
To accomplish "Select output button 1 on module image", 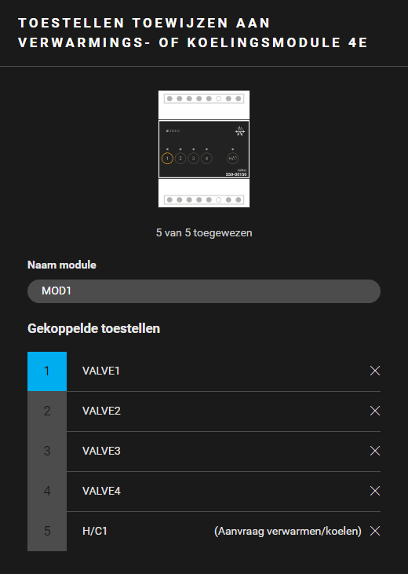I will click(167, 159).
